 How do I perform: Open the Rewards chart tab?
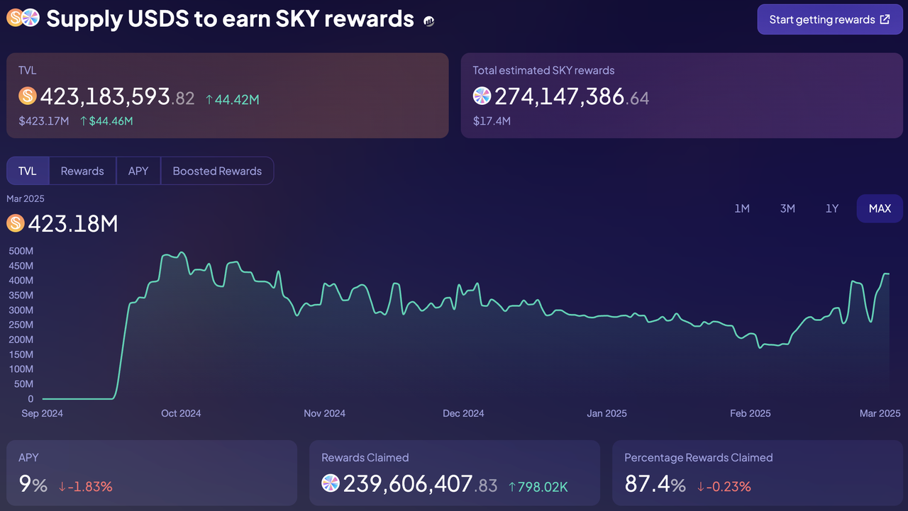click(x=82, y=171)
